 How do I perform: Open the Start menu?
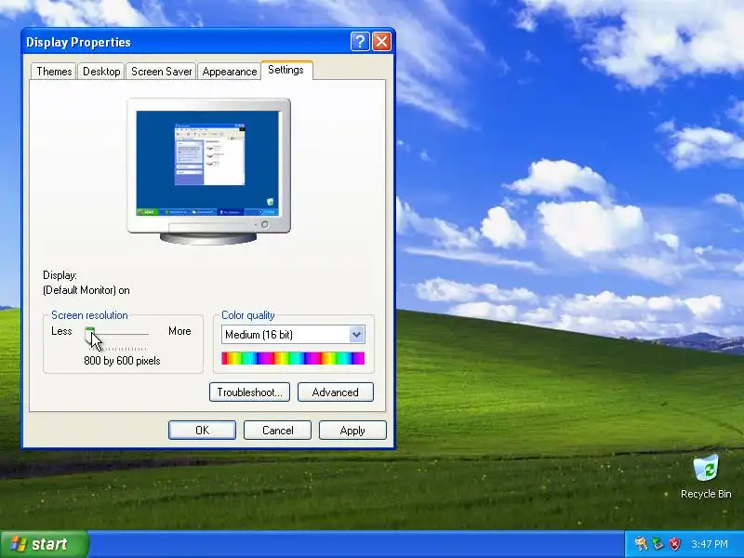click(44, 544)
